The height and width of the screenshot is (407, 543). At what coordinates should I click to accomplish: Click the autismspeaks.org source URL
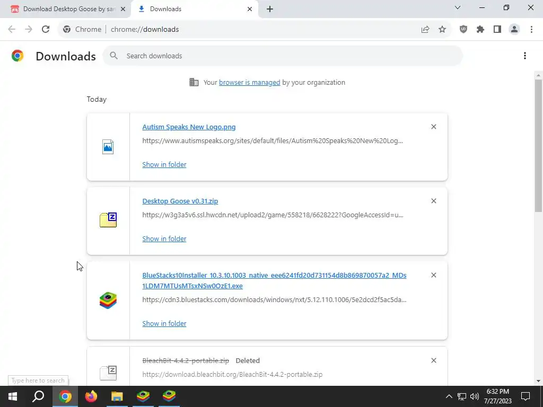(x=273, y=141)
